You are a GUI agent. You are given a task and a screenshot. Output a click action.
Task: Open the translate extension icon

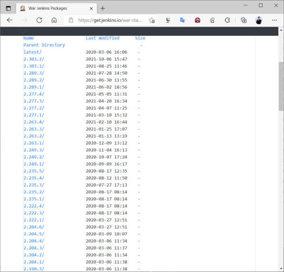[x=182, y=20]
